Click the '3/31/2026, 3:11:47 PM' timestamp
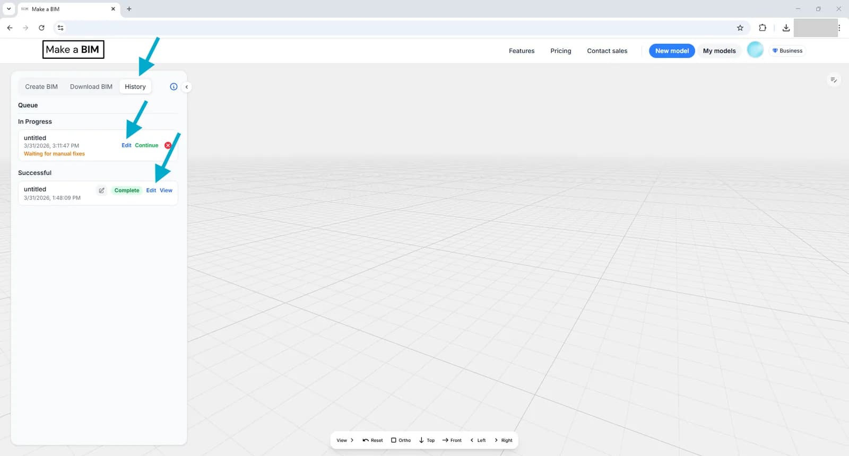 pos(51,146)
